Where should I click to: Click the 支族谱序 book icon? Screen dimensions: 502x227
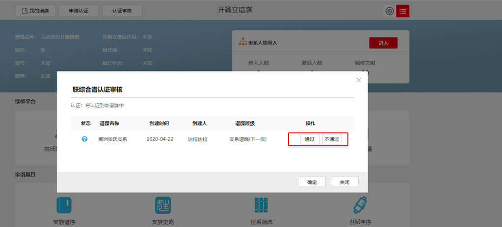[64, 205]
